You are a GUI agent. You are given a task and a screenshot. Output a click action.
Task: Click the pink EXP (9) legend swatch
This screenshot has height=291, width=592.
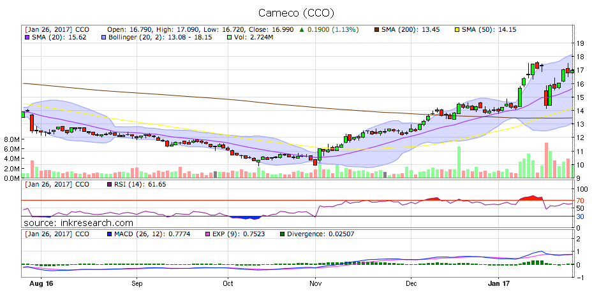[x=207, y=234]
